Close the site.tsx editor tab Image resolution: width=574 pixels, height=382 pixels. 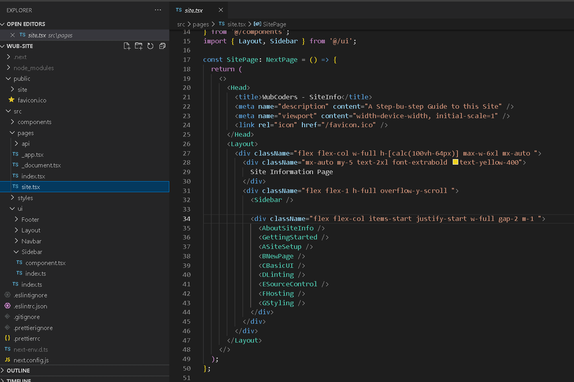(221, 10)
